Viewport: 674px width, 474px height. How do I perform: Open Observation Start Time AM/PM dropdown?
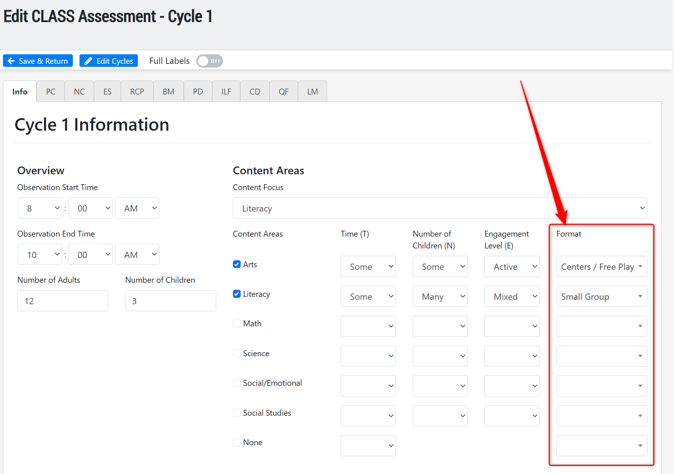pyautogui.click(x=137, y=208)
